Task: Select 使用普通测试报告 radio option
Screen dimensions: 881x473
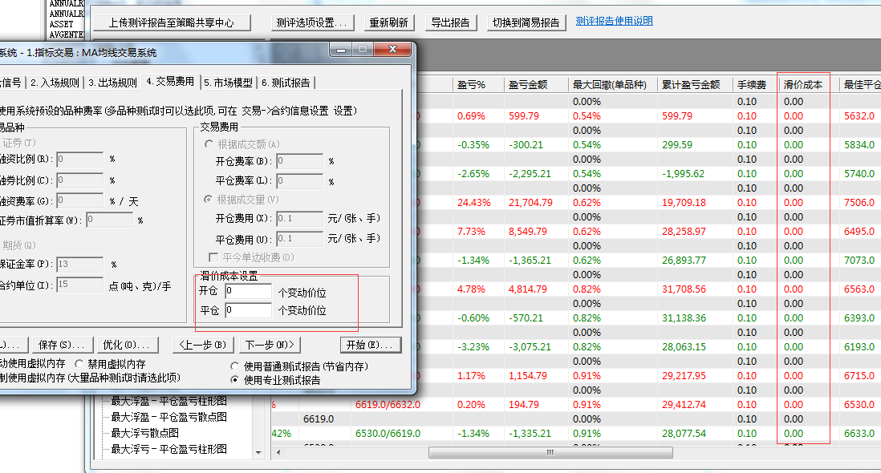Action: pos(235,366)
